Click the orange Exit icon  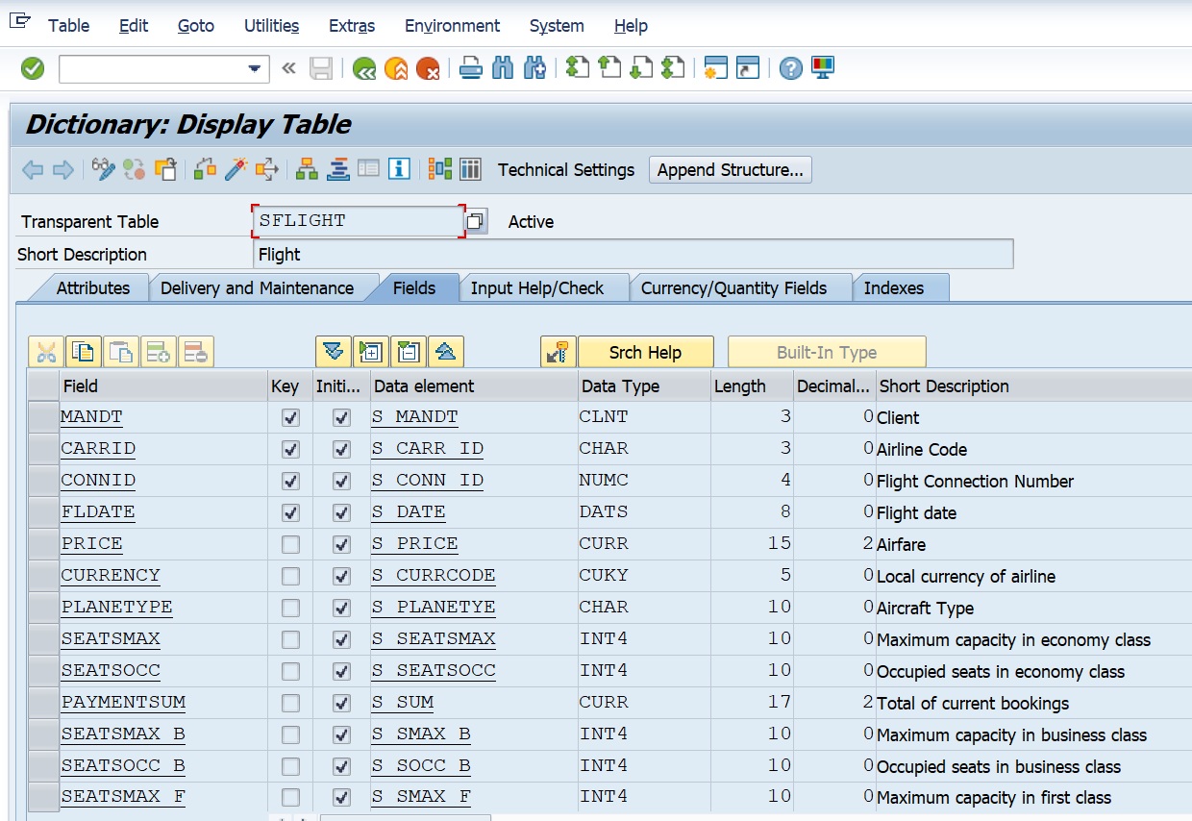[x=396, y=68]
